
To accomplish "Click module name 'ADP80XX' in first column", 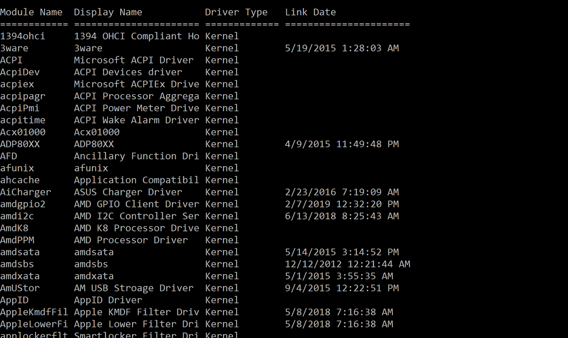I will pyautogui.click(x=20, y=144).
